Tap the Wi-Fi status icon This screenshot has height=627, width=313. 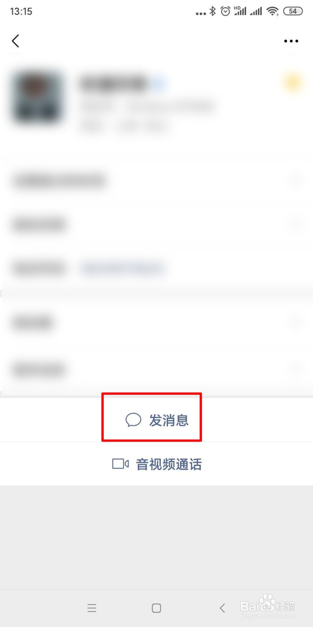coord(272,11)
